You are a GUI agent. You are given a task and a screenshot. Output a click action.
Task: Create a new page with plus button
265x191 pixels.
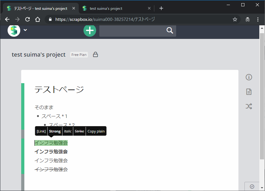tap(90, 31)
